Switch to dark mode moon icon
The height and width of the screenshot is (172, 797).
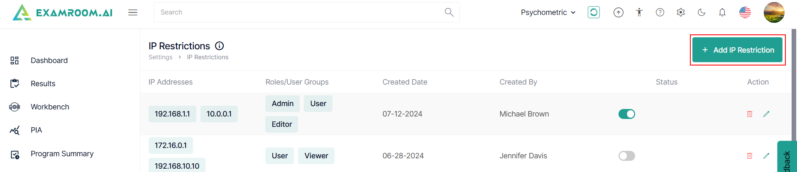pos(702,12)
